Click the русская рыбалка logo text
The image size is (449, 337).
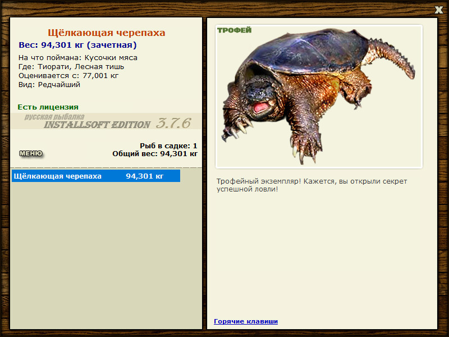[54, 117]
